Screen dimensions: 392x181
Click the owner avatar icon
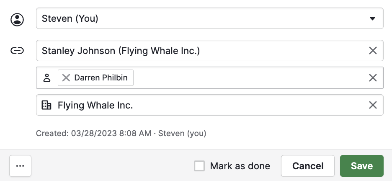click(x=17, y=20)
